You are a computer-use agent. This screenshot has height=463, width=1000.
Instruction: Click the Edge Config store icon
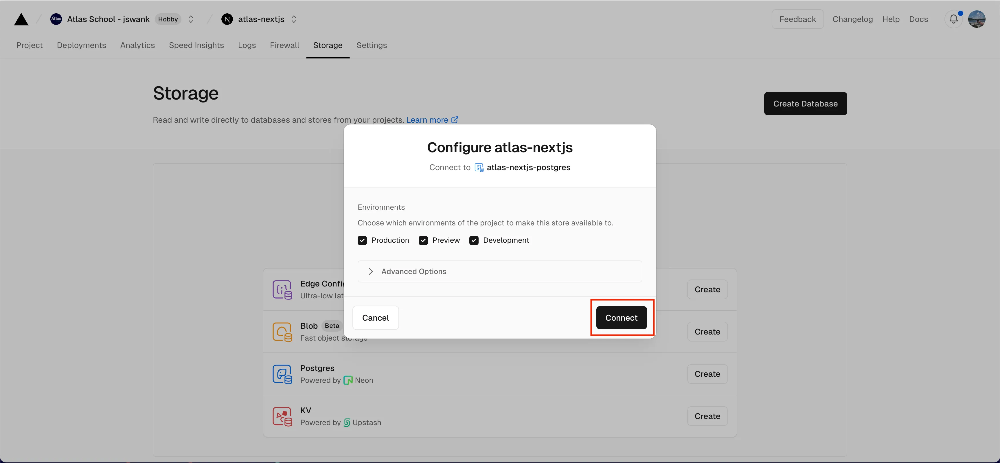[x=282, y=290]
